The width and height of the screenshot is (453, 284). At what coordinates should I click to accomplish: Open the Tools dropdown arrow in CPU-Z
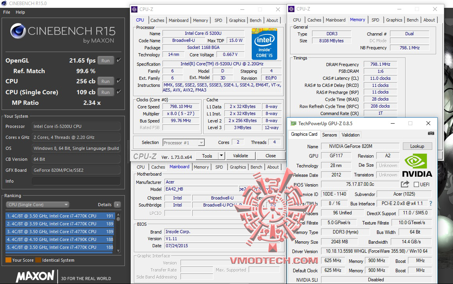coord(221,156)
